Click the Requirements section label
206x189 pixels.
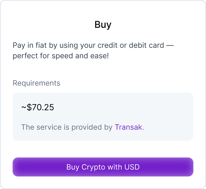point(37,83)
